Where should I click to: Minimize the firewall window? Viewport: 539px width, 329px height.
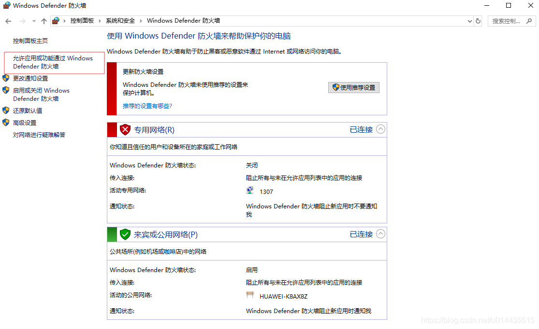(487, 5)
